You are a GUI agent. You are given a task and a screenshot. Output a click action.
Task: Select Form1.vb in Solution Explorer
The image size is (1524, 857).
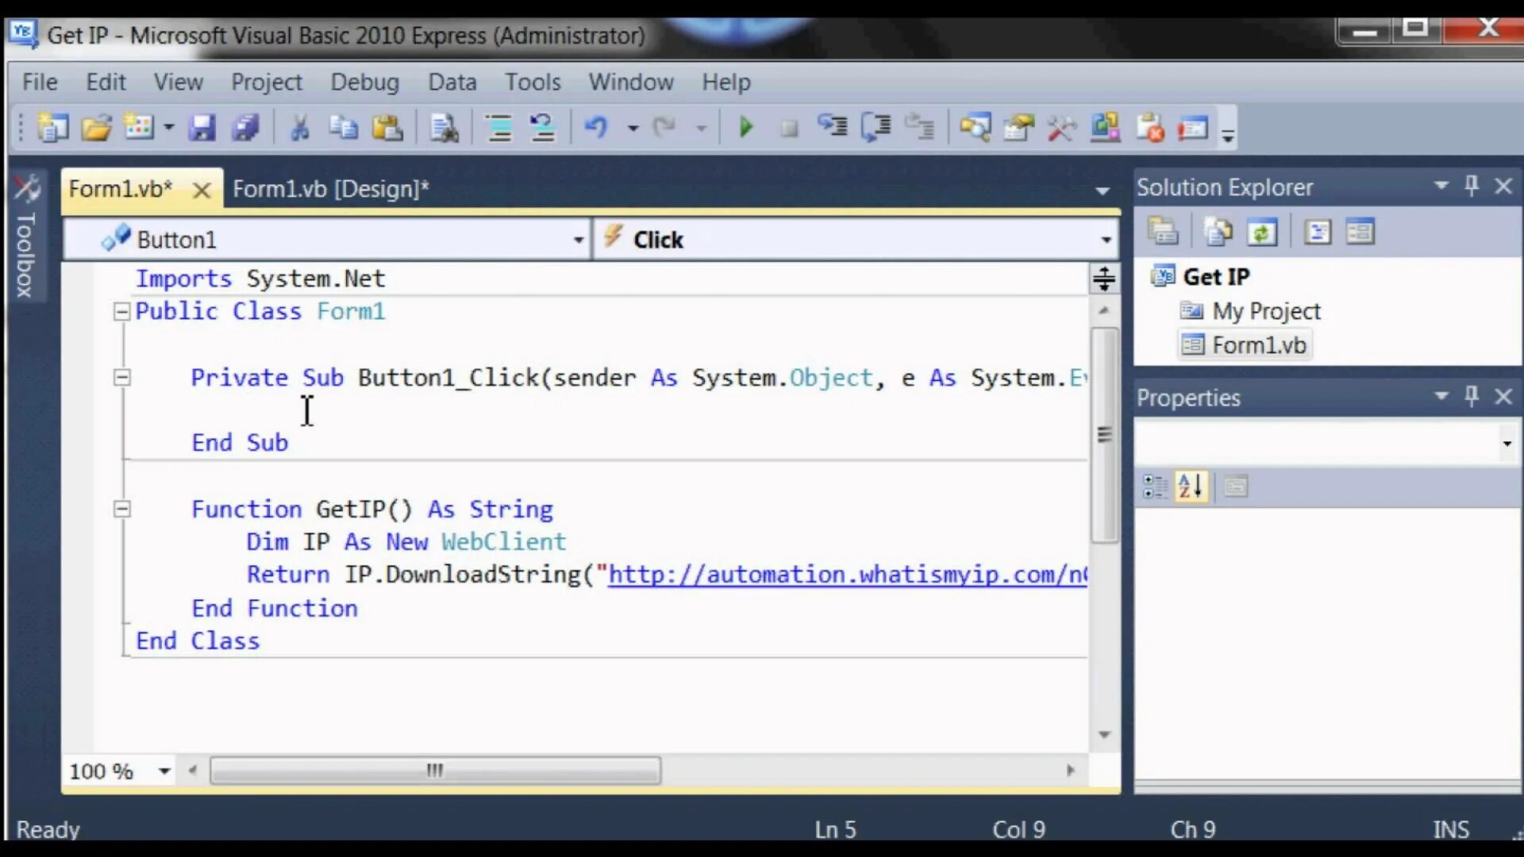click(1258, 345)
